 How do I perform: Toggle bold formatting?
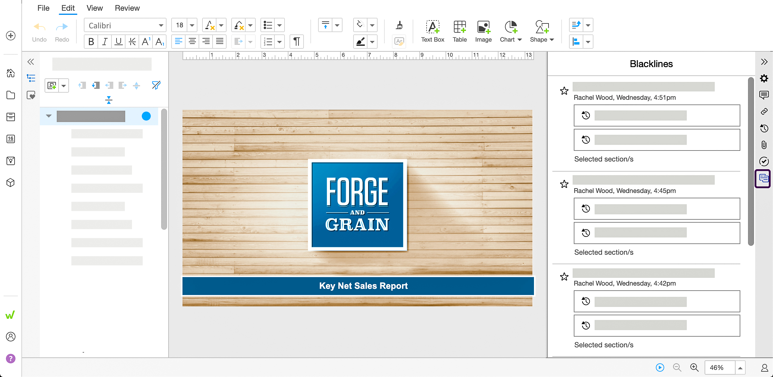(91, 42)
